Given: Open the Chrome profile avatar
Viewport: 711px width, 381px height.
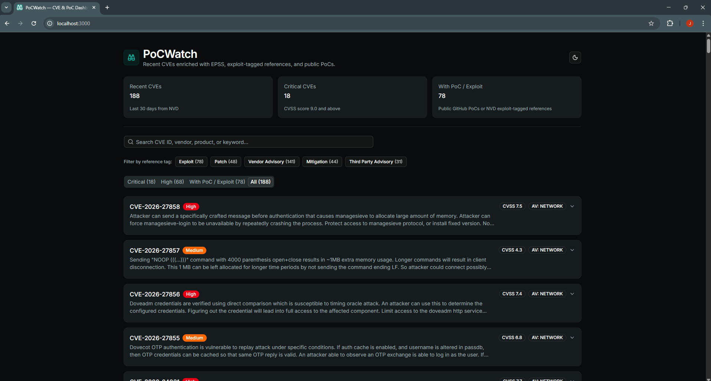Looking at the screenshot, I should pyautogui.click(x=690, y=23).
